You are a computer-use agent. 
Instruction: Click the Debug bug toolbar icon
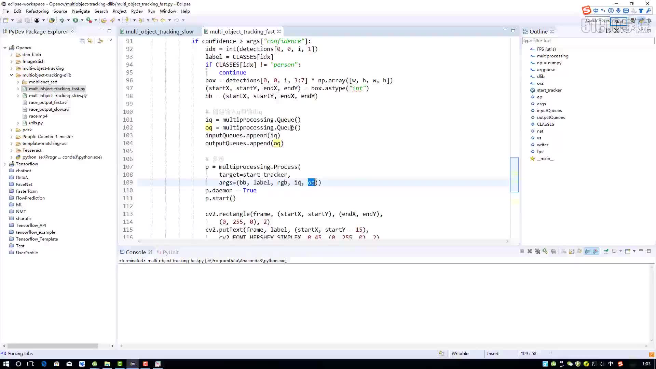[x=62, y=20]
